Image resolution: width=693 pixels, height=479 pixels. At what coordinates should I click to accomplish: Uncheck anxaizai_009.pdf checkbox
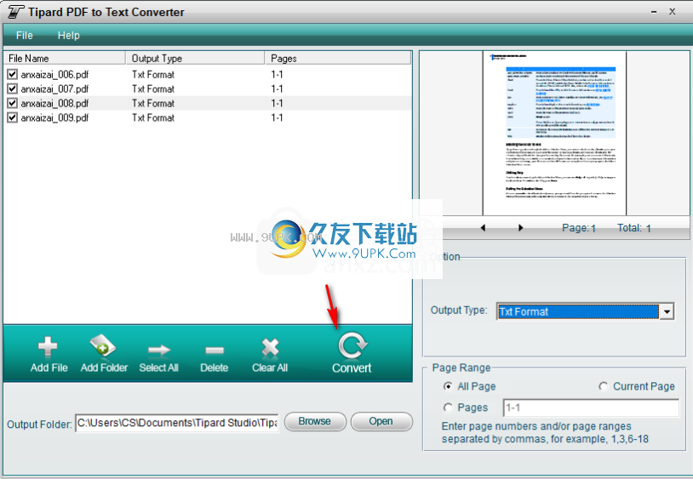[13, 117]
